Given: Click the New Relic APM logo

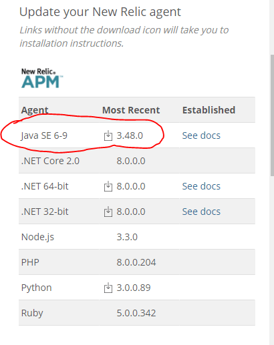Looking at the screenshot, I should 42,78.
